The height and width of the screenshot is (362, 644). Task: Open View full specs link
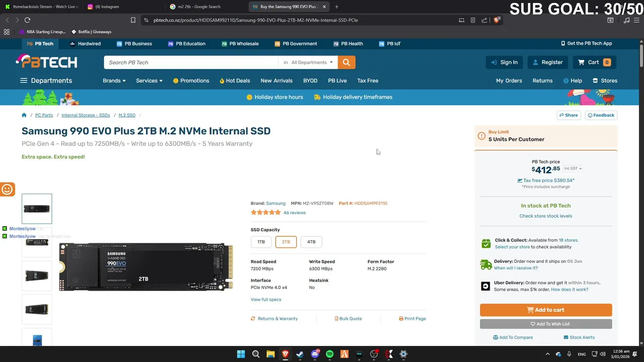[266, 300]
